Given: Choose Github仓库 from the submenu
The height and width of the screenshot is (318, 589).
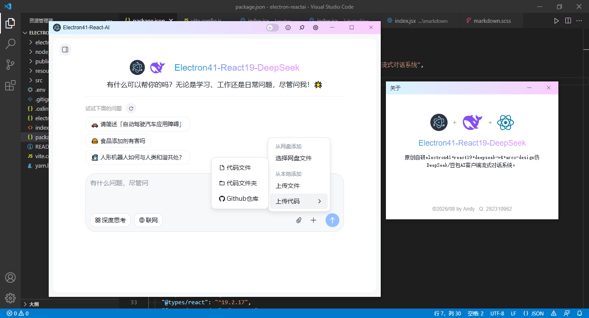Looking at the screenshot, I should [240, 199].
